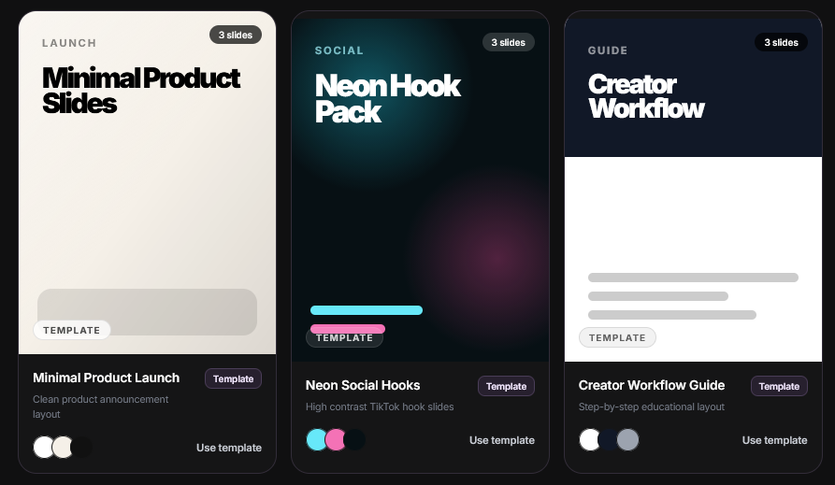The image size is (835, 485).
Task: Click the LAUNCH category label
Action: (x=69, y=43)
